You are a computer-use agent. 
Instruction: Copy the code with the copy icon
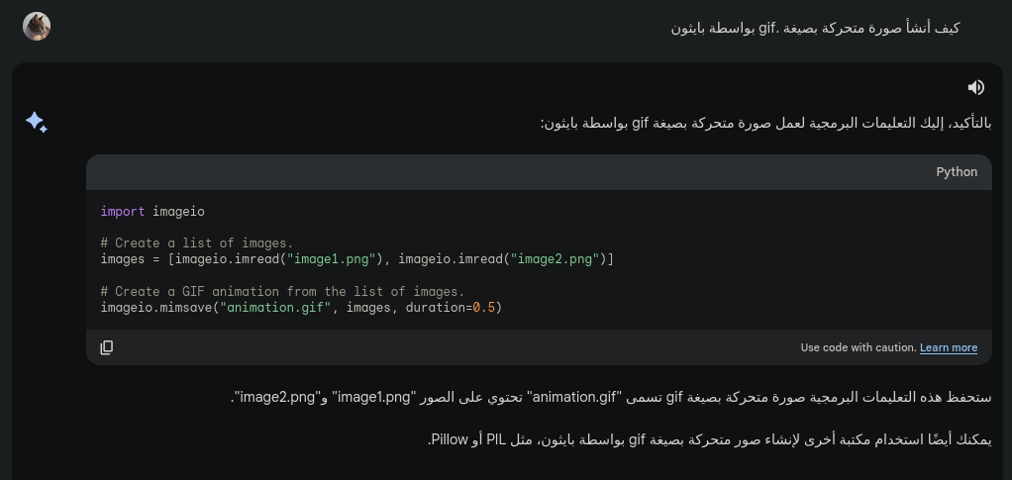(107, 347)
